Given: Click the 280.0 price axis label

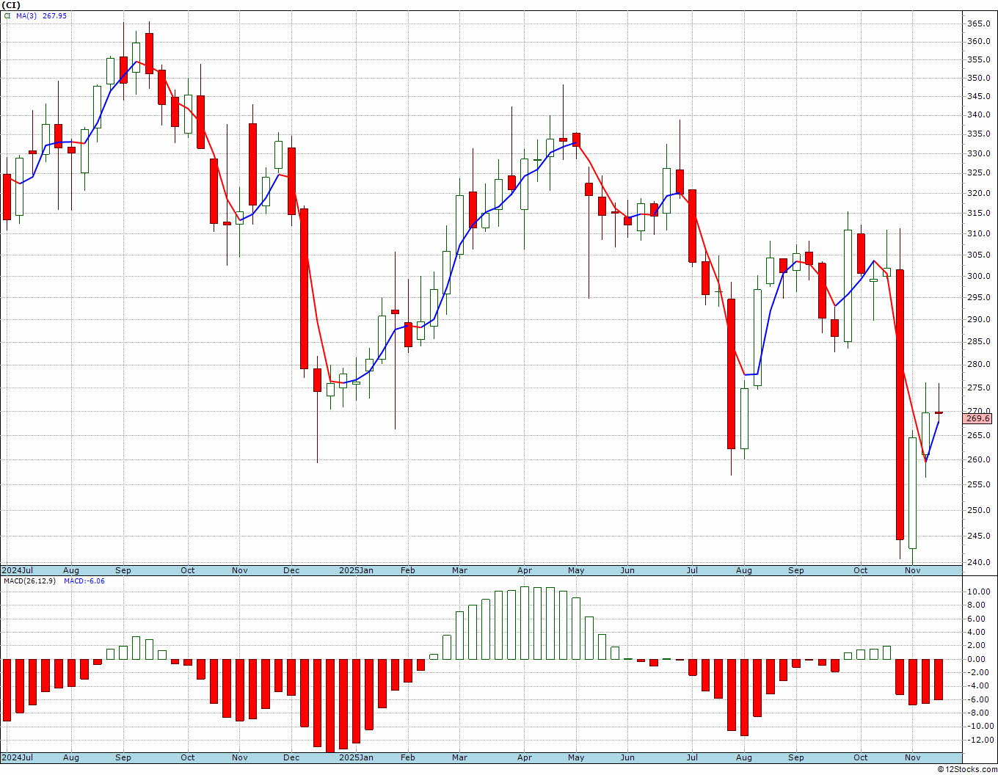Looking at the screenshot, I should click(x=978, y=364).
